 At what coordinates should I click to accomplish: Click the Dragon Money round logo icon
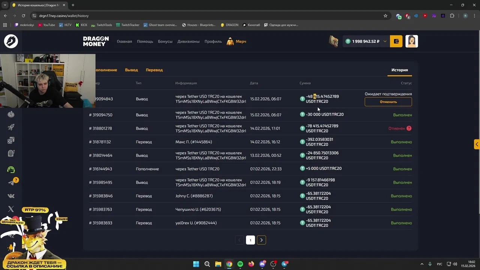11,41
